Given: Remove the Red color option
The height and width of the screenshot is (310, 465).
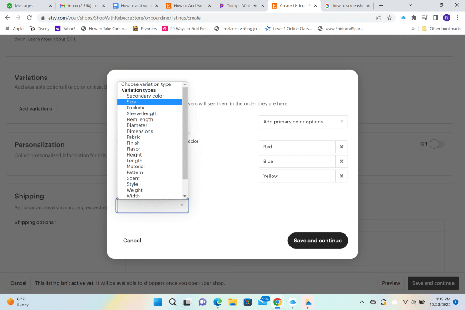Looking at the screenshot, I should tap(341, 147).
